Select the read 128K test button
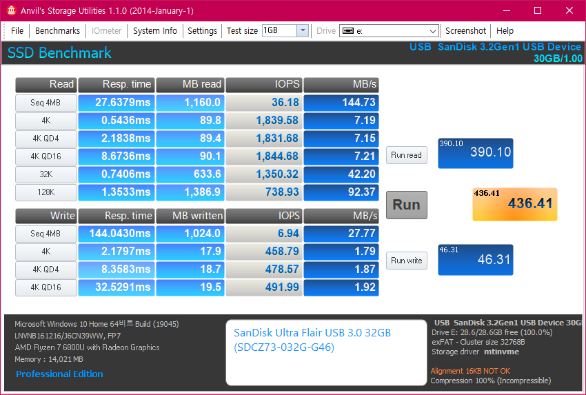 (x=46, y=192)
